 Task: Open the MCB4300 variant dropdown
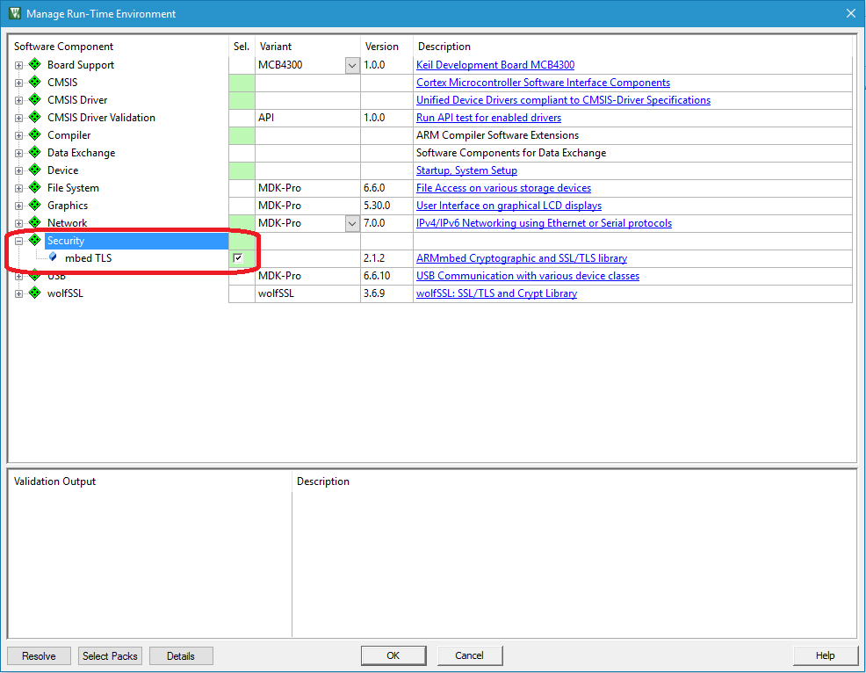click(x=351, y=64)
